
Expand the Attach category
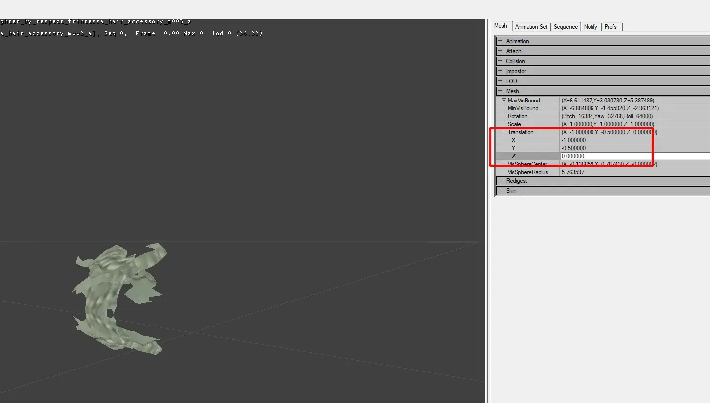[x=500, y=51]
